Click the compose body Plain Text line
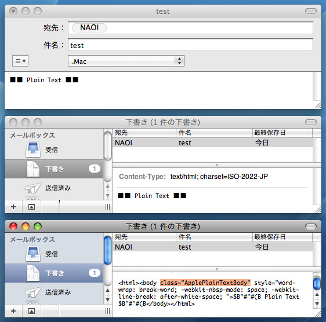This screenshot has height=322, width=326. (x=44, y=80)
